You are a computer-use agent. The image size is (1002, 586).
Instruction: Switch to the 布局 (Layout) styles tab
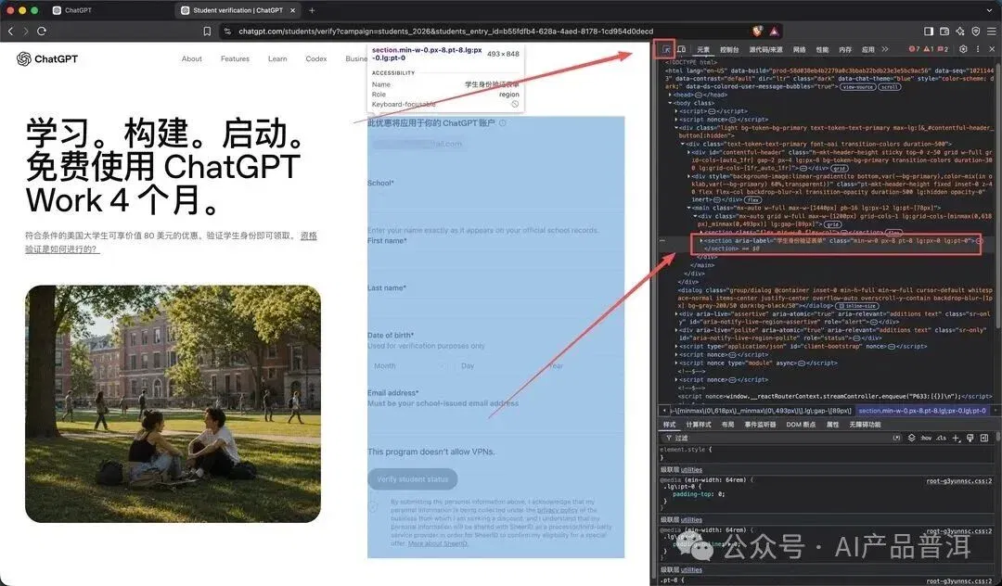tap(728, 425)
